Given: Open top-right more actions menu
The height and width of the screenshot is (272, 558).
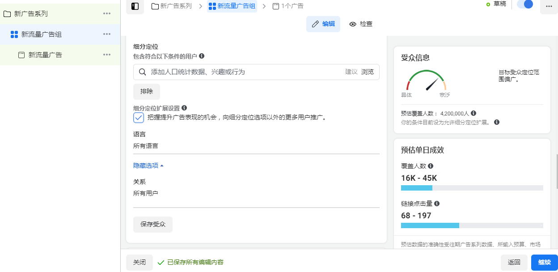Looking at the screenshot, I should 549,6.
